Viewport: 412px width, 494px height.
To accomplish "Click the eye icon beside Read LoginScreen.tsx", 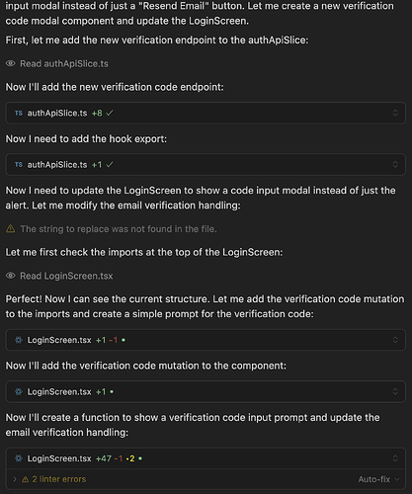I will click(11, 276).
